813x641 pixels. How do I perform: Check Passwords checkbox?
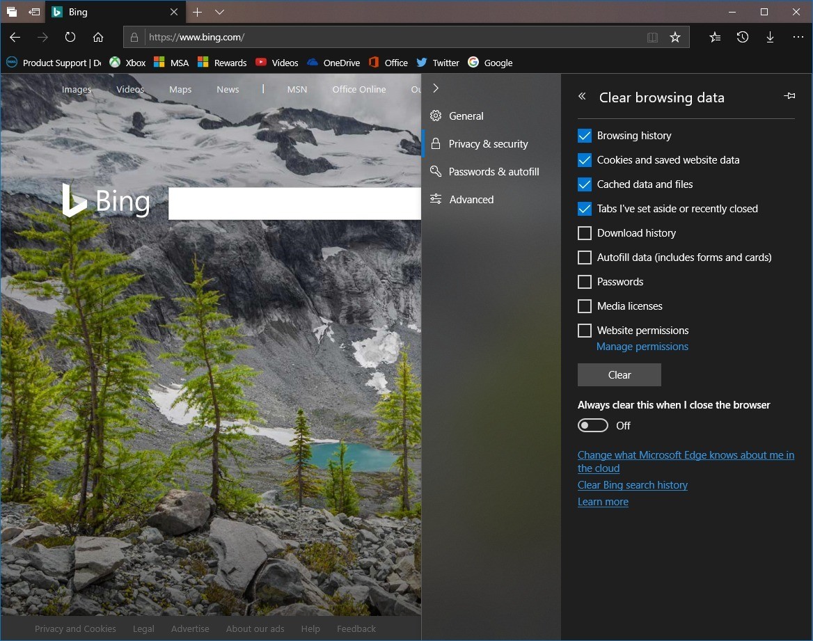coord(585,282)
